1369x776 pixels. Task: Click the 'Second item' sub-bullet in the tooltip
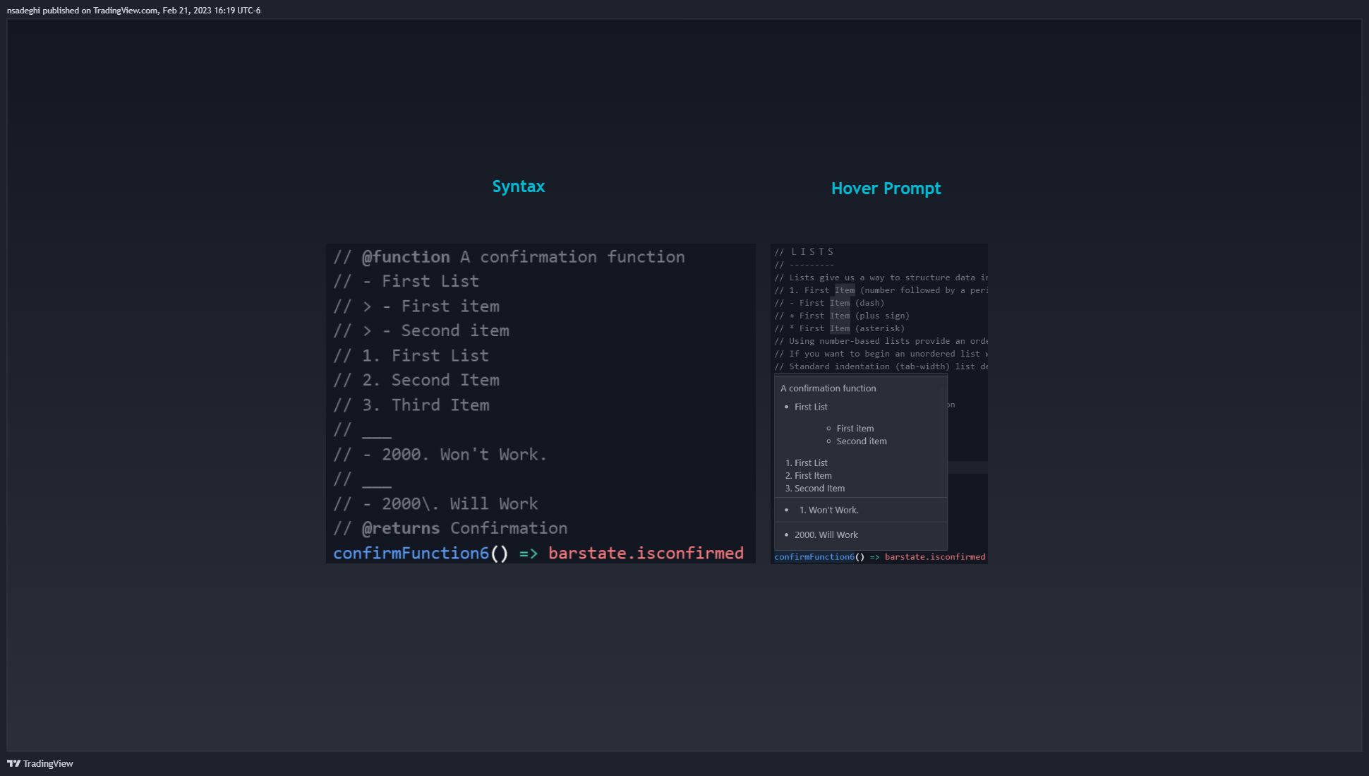862,441
